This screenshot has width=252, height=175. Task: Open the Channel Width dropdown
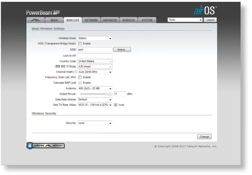click(95, 72)
